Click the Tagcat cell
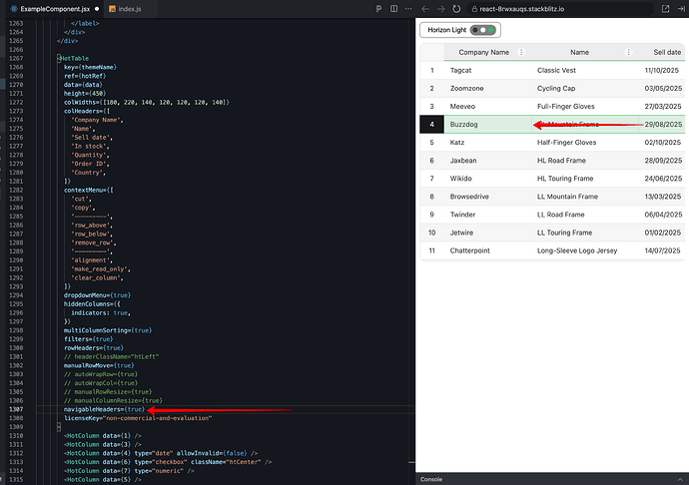Viewport: 689px width, 485px height. pos(487,70)
